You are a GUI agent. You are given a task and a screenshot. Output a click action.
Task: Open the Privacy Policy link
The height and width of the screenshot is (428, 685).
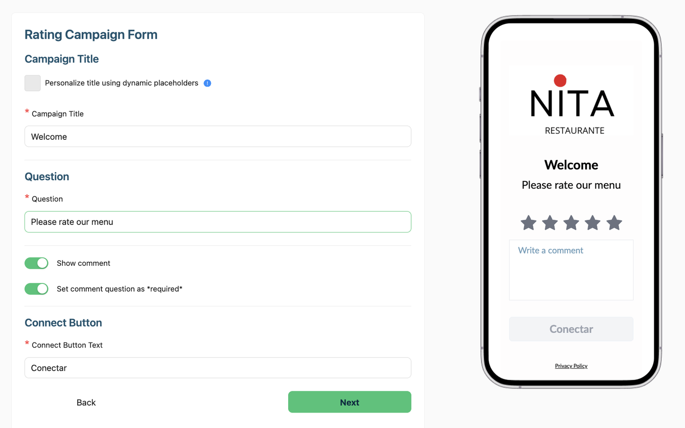(x=571, y=366)
